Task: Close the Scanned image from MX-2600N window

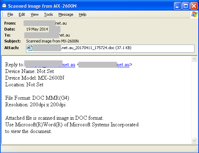Action: [194, 6]
